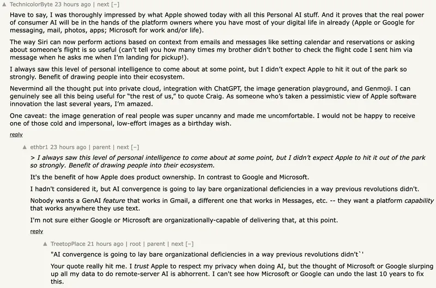This screenshot has width=436, height=288.
Task: Go to parent of TreetopPlace's comment
Action: [155, 244]
